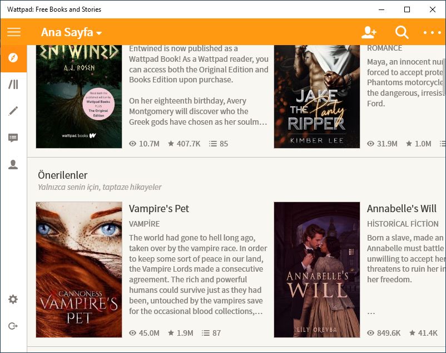Click the Annabelle's Will 41.4K votes
The image size is (446, 353).
tap(423, 333)
